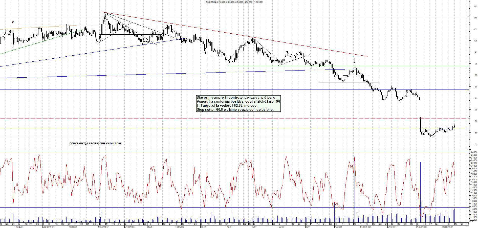The width and height of the screenshot is (478, 228).
Task: Click the 26000 value on indicator scale
Action: [474, 152]
